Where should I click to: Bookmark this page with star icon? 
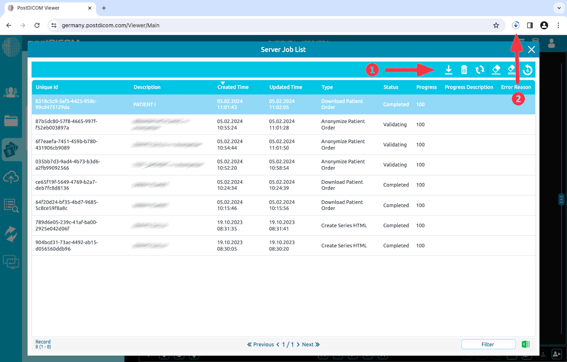[496, 26]
